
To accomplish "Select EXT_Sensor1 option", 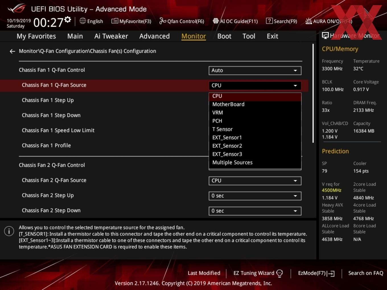I will point(255,138).
